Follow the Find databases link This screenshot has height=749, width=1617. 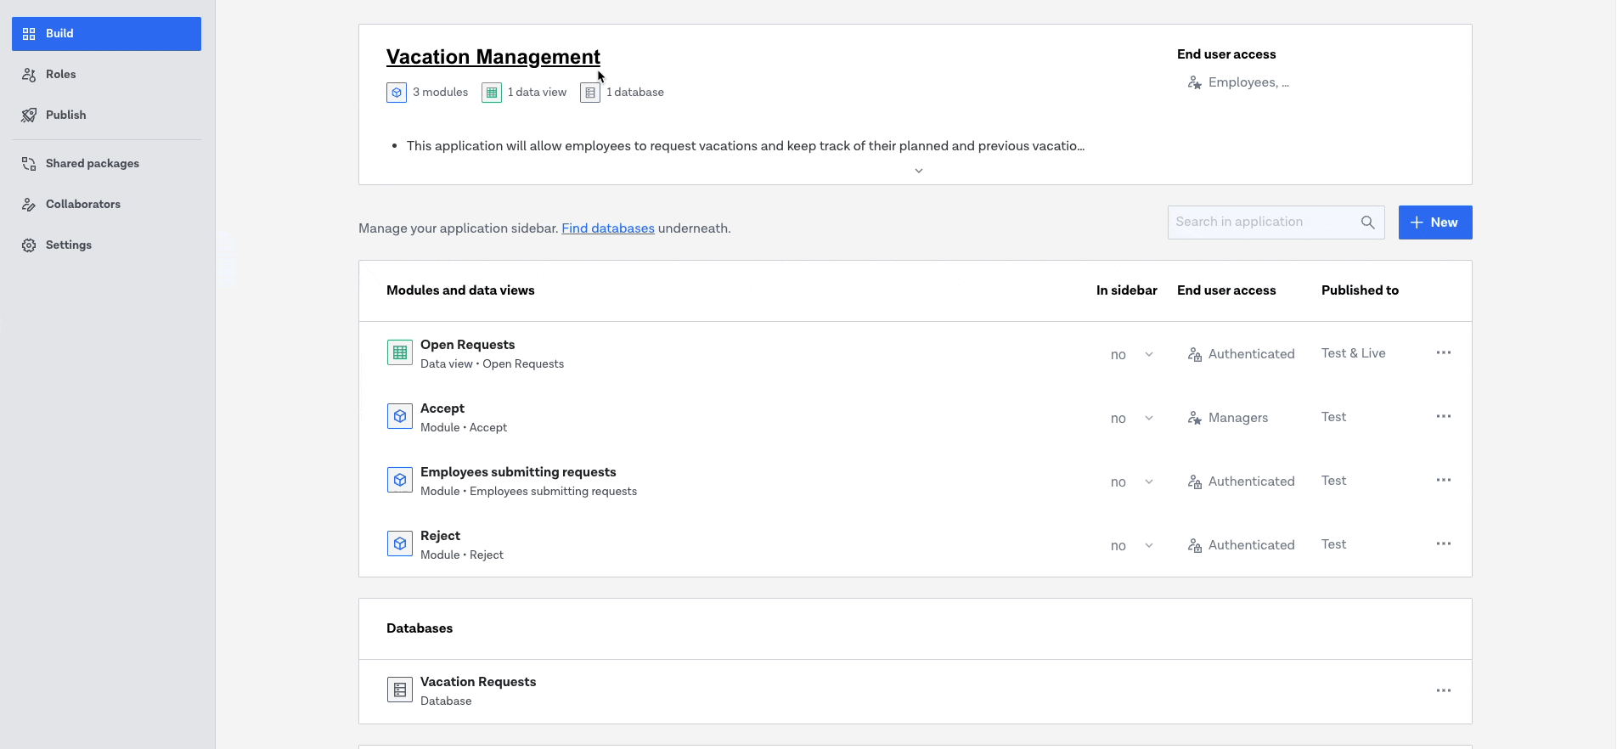[607, 228]
